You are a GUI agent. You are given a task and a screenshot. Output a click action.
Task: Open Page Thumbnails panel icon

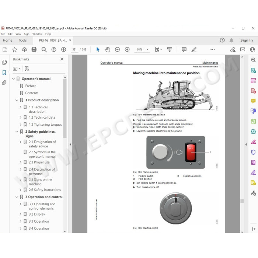coord(4,62)
